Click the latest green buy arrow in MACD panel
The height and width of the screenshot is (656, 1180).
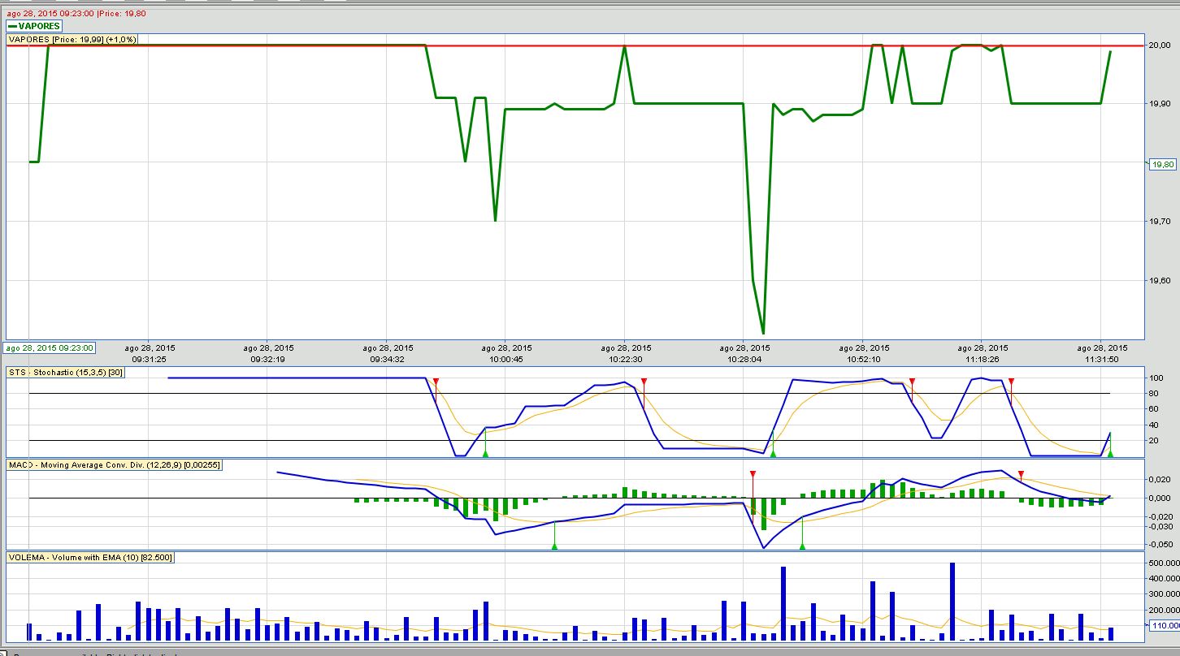tap(802, 546)
